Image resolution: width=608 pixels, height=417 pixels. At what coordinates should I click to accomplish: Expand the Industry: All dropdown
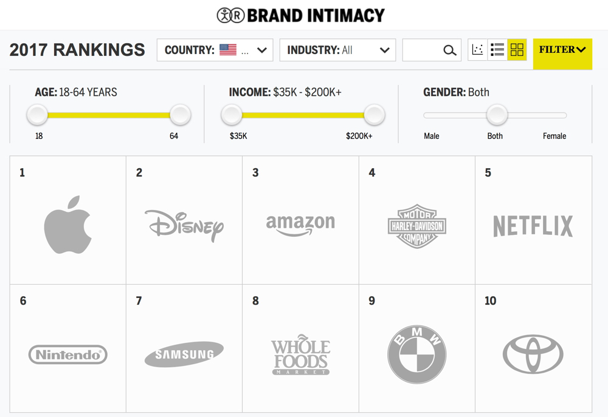[x=337, y=50]
